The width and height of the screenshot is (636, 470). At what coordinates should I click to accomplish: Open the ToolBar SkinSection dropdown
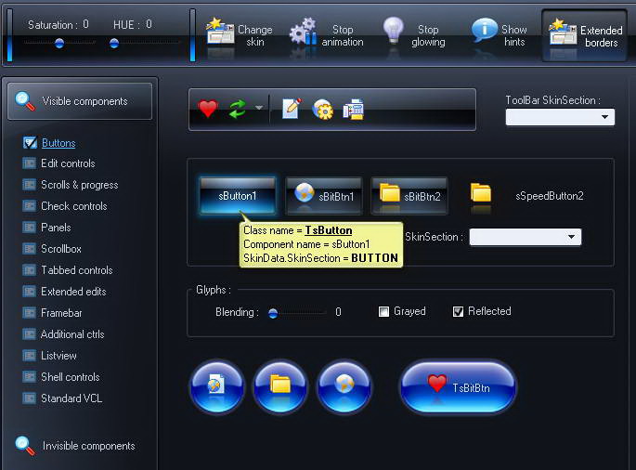[x=560, y=117]
